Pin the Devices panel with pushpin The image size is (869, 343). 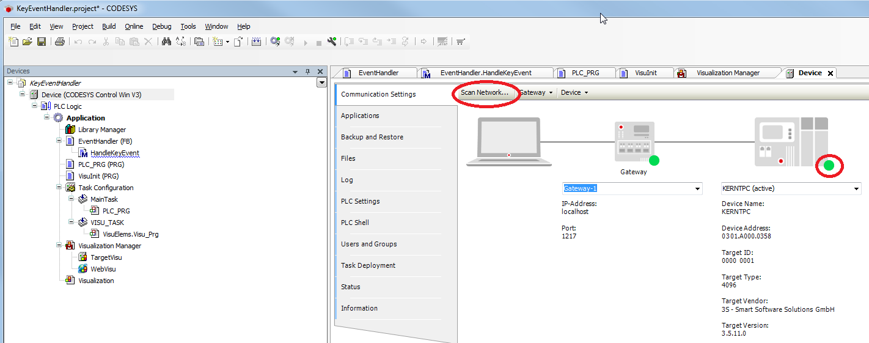tap(307, 72)
